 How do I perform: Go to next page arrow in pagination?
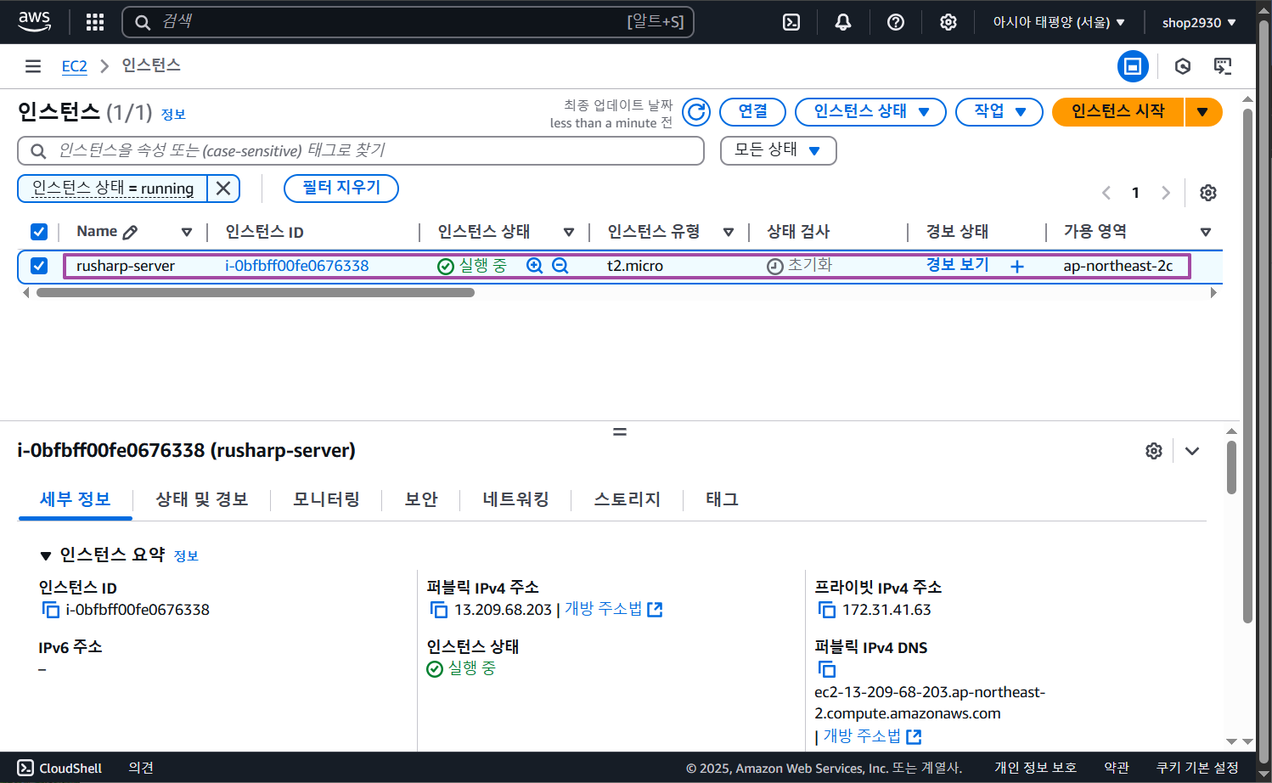(x=1165, y=193)
